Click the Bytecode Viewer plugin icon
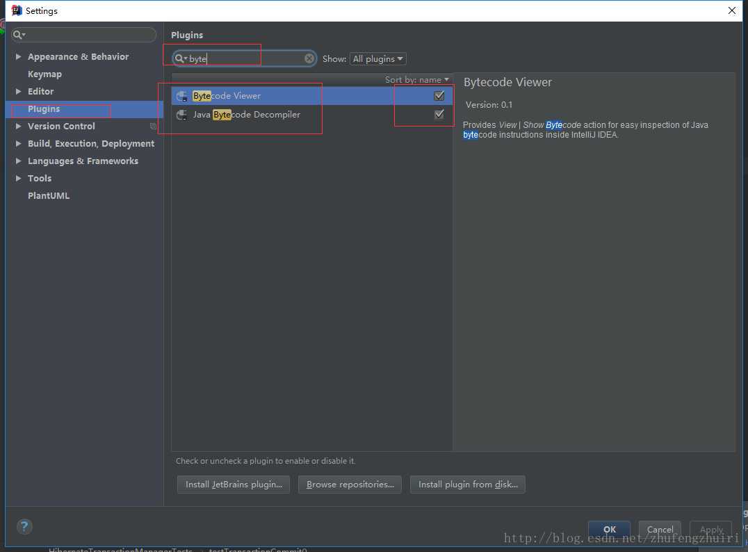Image resolution: width=748 pixels, height=552 pixels. point(181,96)
